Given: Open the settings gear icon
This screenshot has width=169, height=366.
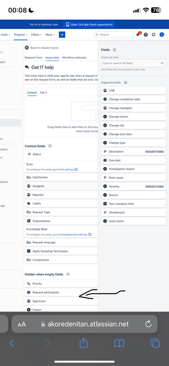Looking at the screenshot, I should 153,34.
